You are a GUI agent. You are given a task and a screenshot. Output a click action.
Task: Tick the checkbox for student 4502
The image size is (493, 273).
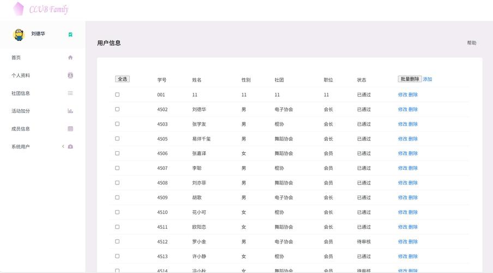(x=117, y=109)
